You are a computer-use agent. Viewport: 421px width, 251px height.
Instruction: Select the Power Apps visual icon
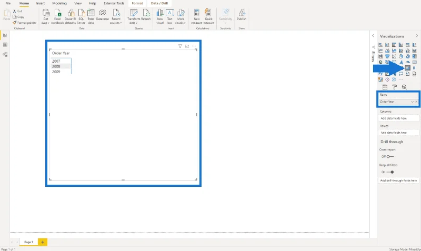pos(387,79)
